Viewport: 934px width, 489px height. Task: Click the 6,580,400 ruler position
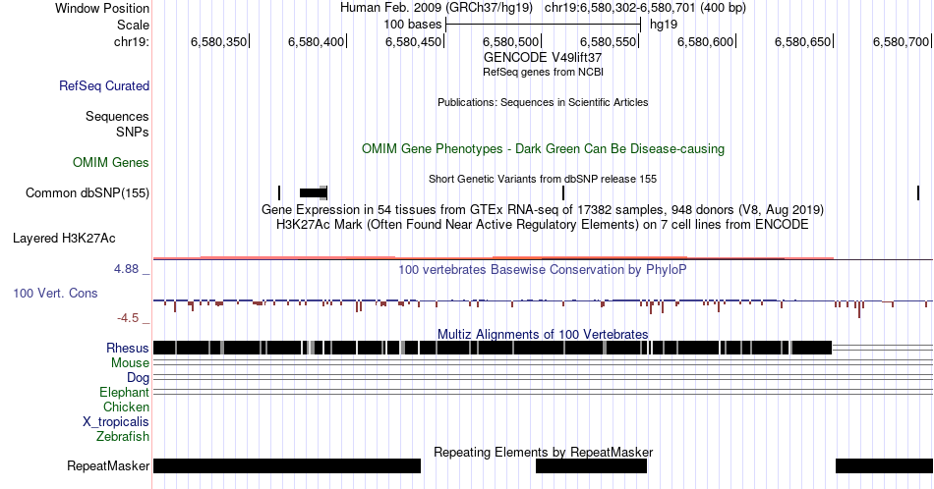[x=316, y=41]
